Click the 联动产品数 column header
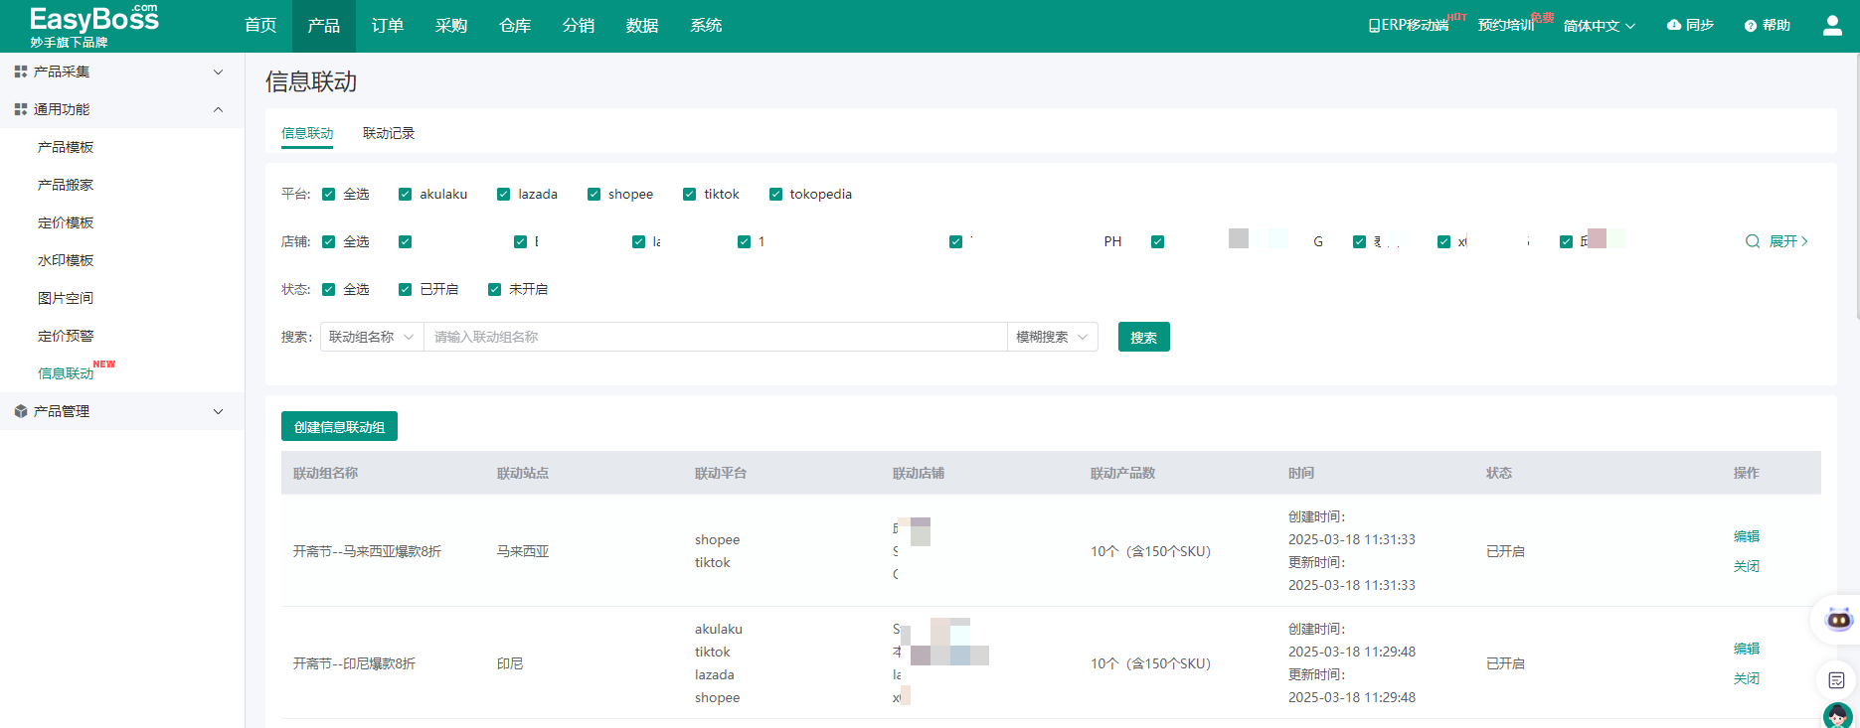This screenshot has height=728, width=1860. coord(1122,473)
